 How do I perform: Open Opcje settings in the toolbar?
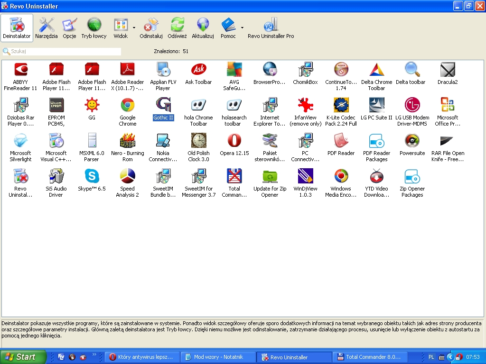coord(69,27)
